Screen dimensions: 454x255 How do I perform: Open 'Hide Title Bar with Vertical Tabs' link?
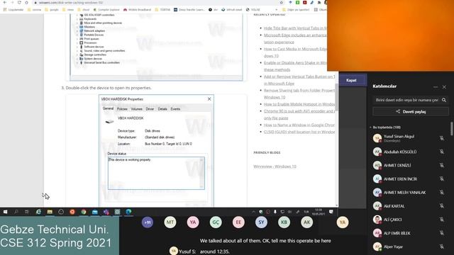click(295, 28)
